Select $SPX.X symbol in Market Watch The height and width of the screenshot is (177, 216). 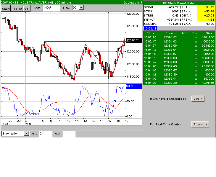coord(185,12)
